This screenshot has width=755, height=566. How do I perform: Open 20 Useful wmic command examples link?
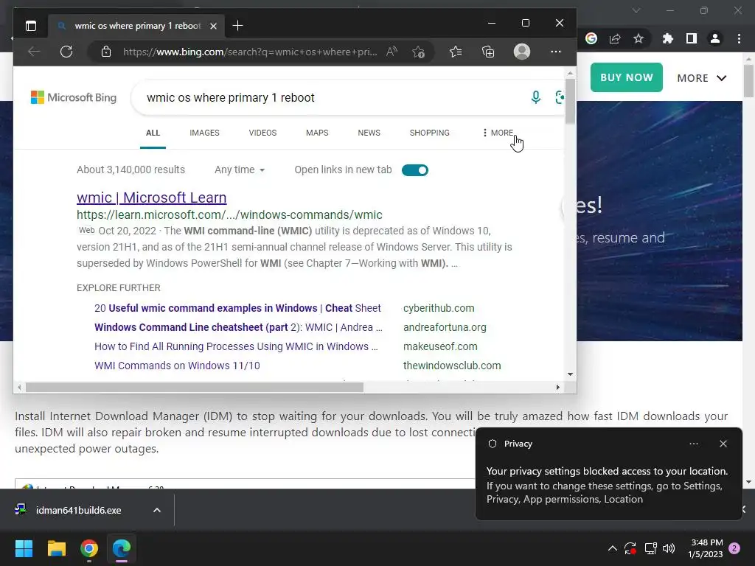click(237, 308)
